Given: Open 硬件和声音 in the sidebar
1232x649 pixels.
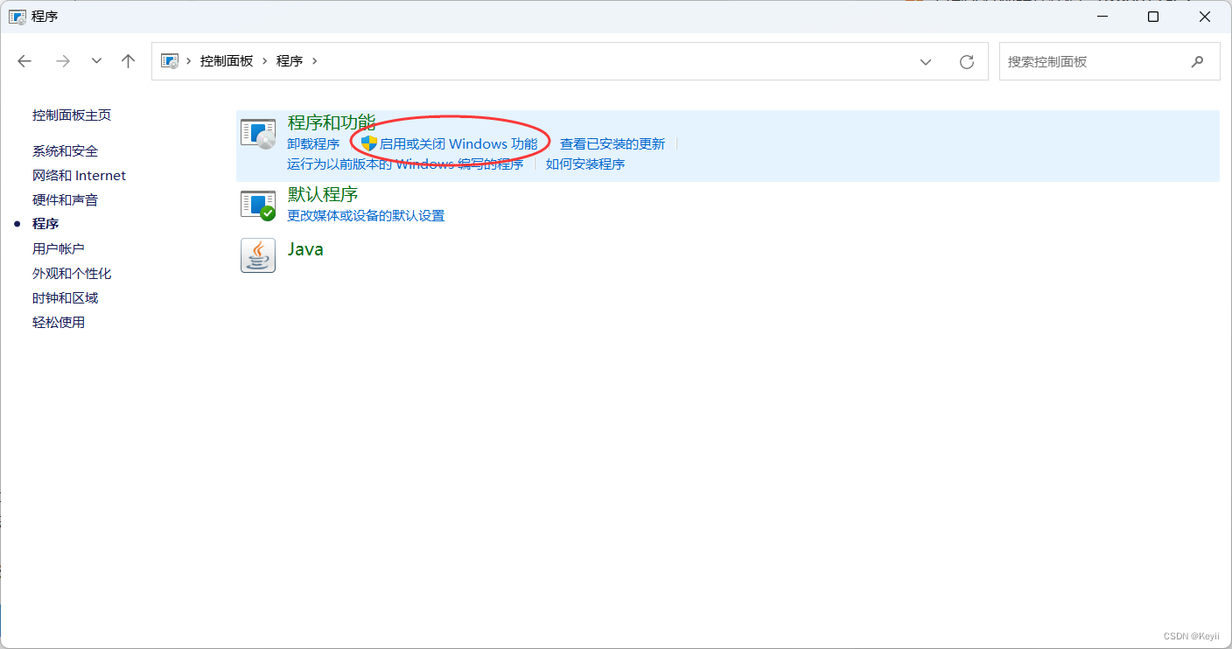Looking at the screenshot, I should click(x=66, y=200).
